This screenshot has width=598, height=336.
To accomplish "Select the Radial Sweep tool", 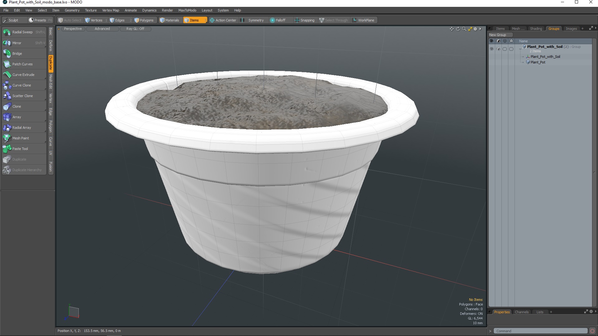I will tap(22, 32).
